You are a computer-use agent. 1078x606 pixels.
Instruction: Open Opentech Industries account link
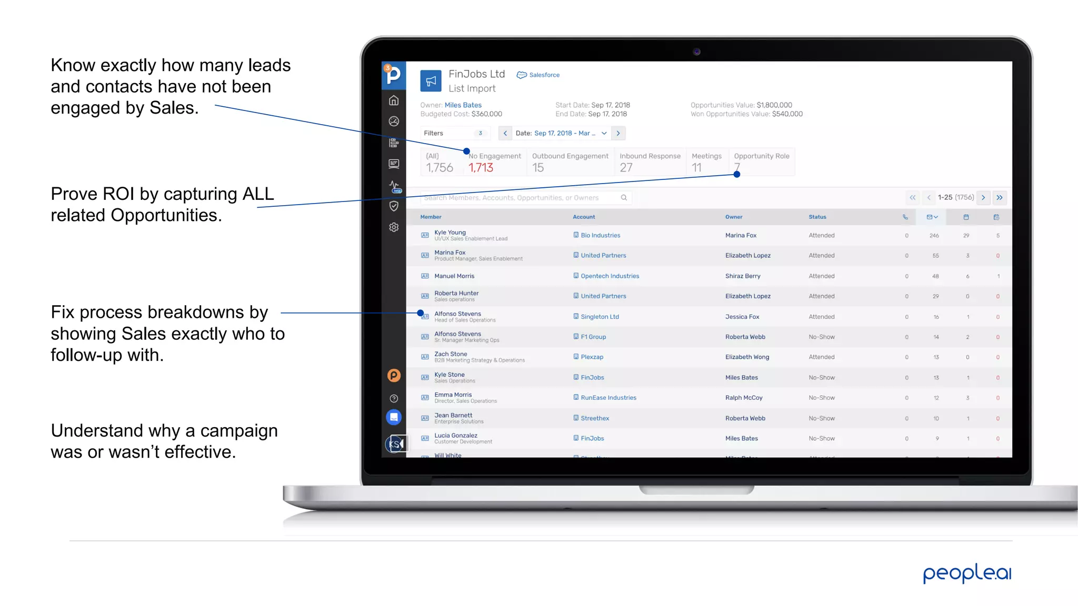click(610, 276)
